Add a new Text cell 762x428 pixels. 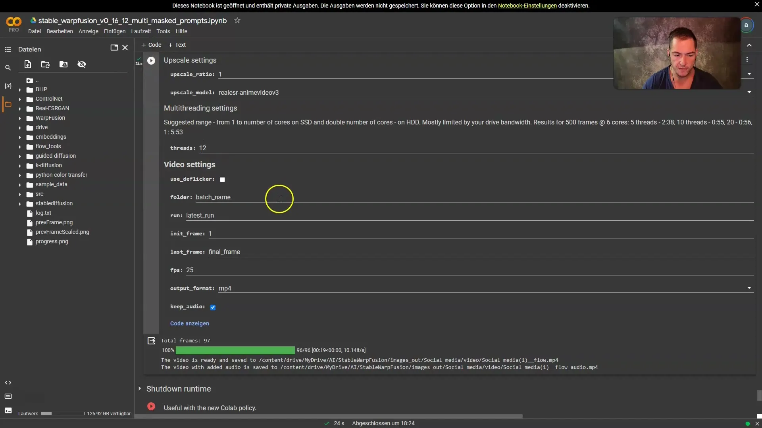pyautogui.click(x=177, y=45)
